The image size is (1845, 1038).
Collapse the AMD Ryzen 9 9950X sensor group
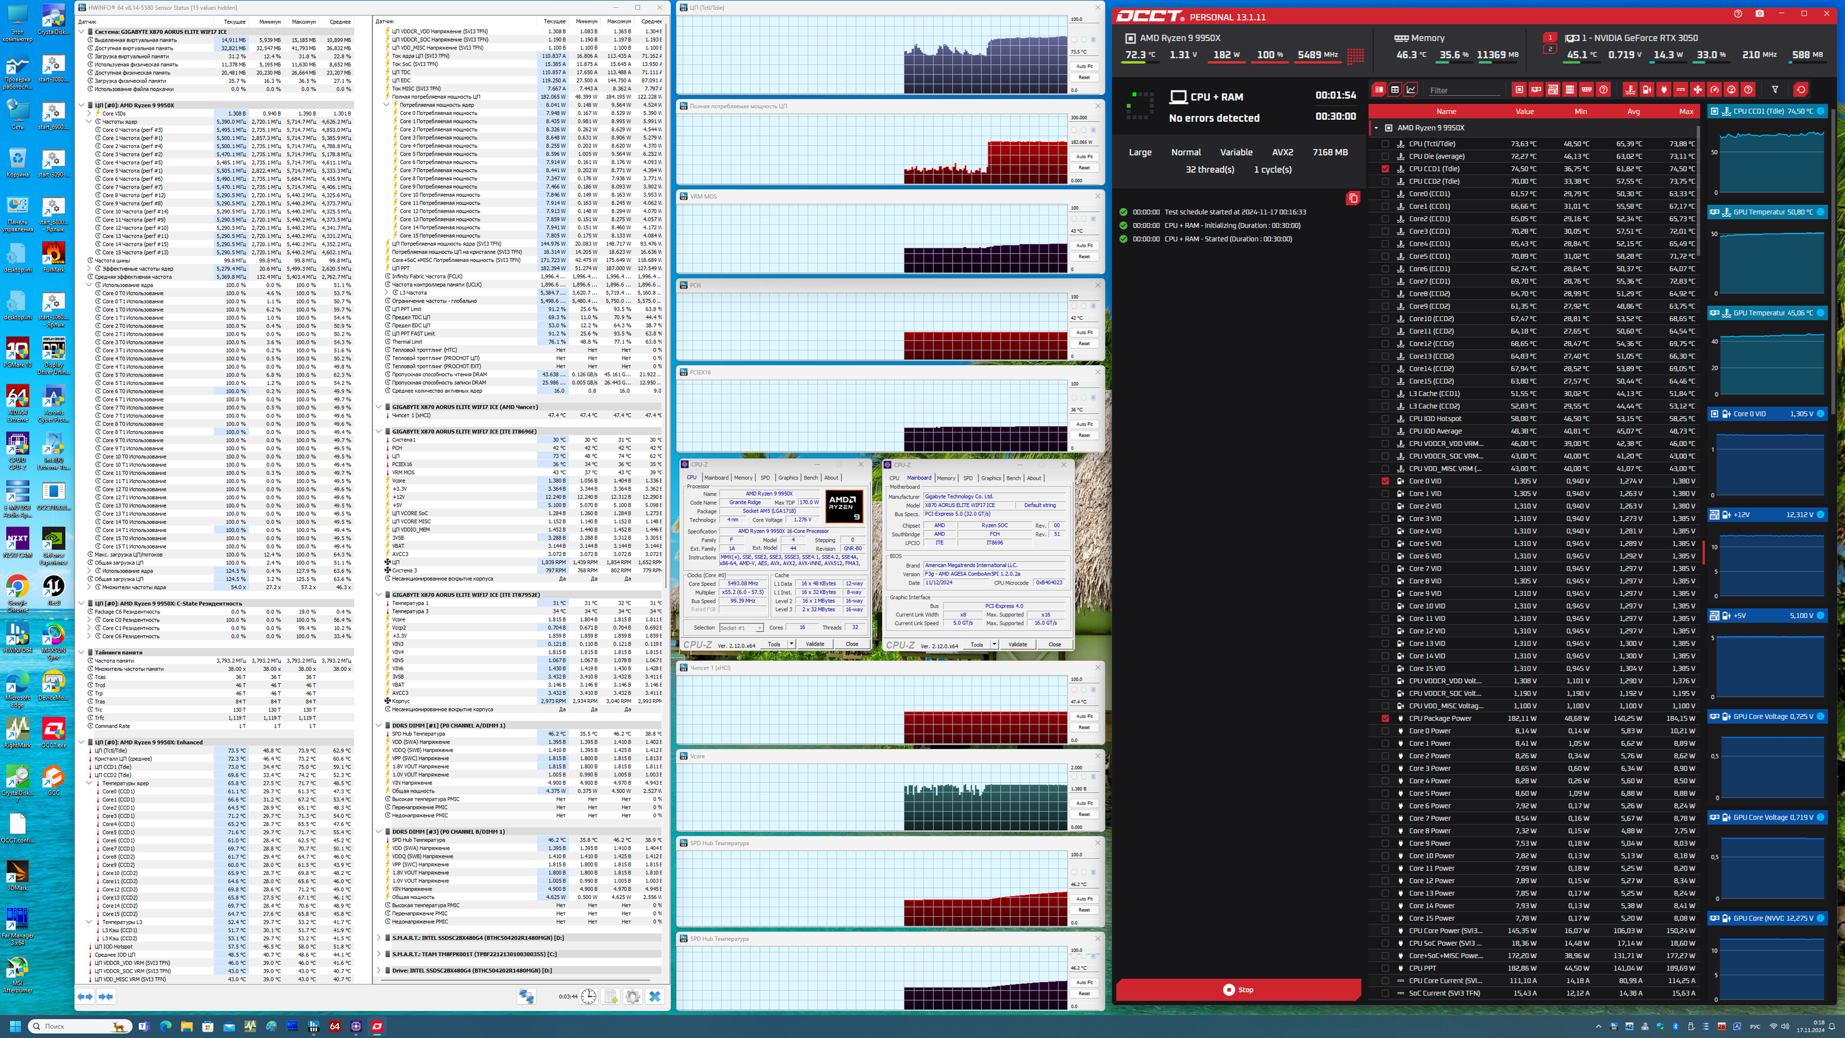(x=1376, y=129)
